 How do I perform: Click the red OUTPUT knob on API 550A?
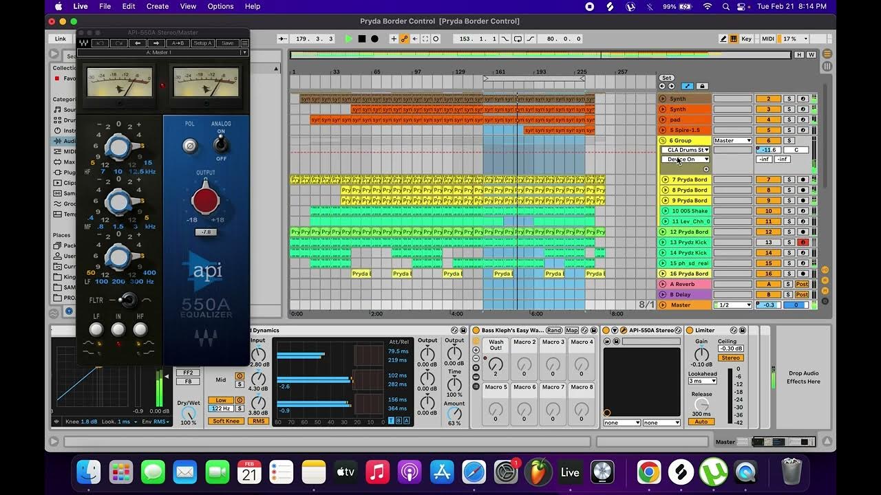pyautogui.click(x=205, y=201)
